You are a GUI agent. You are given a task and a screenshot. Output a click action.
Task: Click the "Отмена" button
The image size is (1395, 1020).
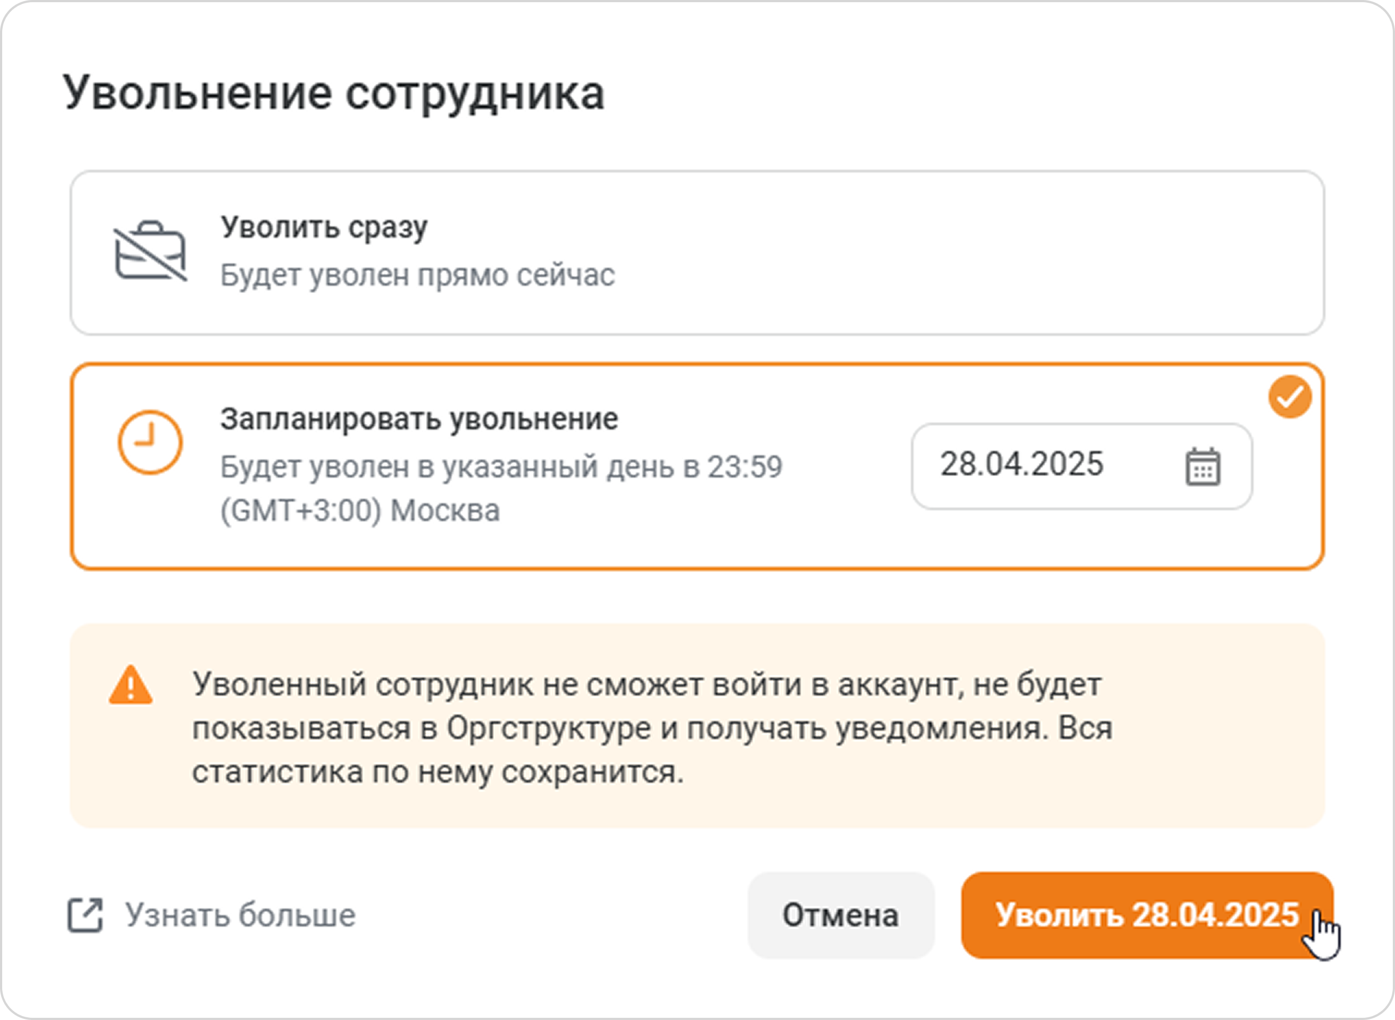pos(840,915)
